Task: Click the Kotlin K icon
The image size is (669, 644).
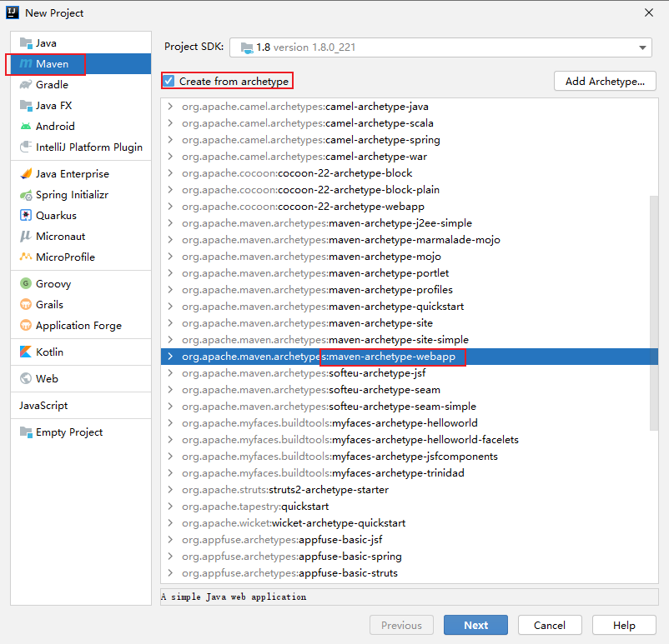Action: click(26, 352)
